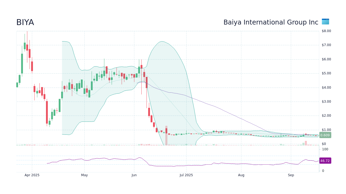
Task: Click the blue window icon beside the company name
Action: (325, 22)
